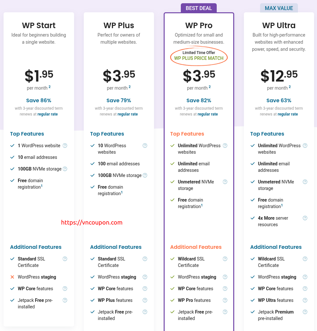Click help icon for WP Plus WordPress staging
This screenshot has width=317, height=331.
145,277
